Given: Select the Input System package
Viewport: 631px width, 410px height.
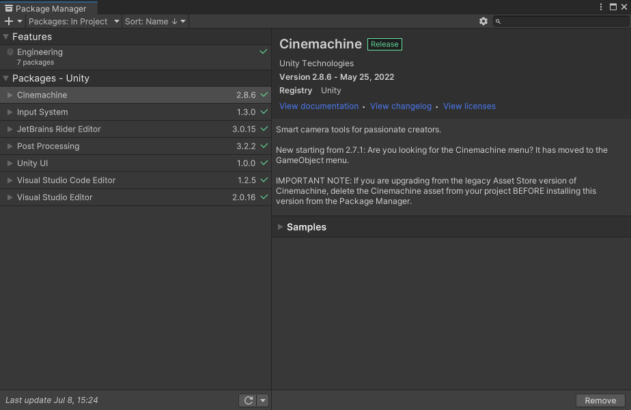Looking at the screenshot, I should pyautogui.click(x=136, y=112).
